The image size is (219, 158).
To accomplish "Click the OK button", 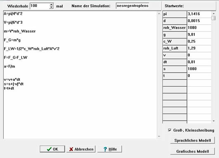I will (x=52, y=149).
